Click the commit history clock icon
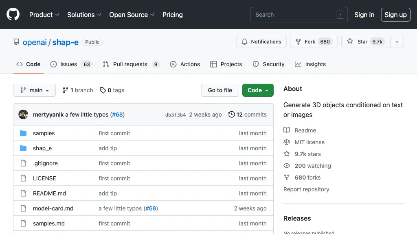 [x=231, y=115]
